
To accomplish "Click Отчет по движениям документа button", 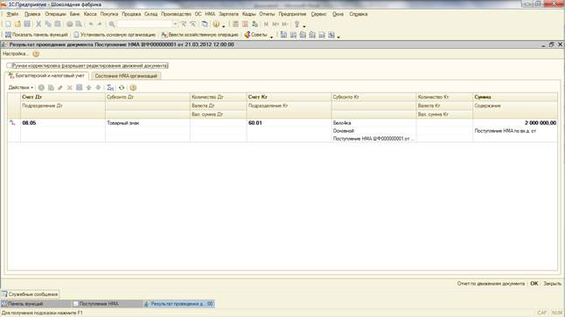I will pos(491,284).
